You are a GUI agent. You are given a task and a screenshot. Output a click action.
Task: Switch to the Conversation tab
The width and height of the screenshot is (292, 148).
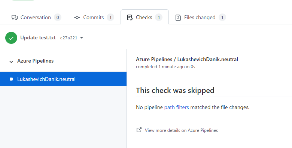pyautogui.click(x=36, y=17)
